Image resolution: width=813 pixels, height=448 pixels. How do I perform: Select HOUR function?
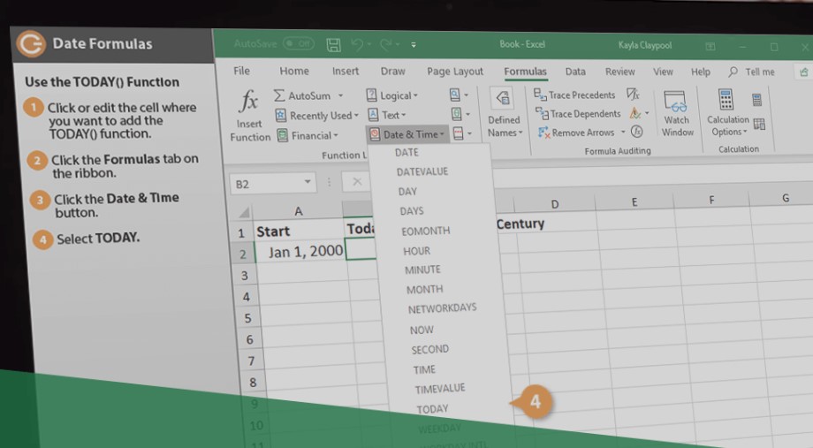click(x=417, y=251)
